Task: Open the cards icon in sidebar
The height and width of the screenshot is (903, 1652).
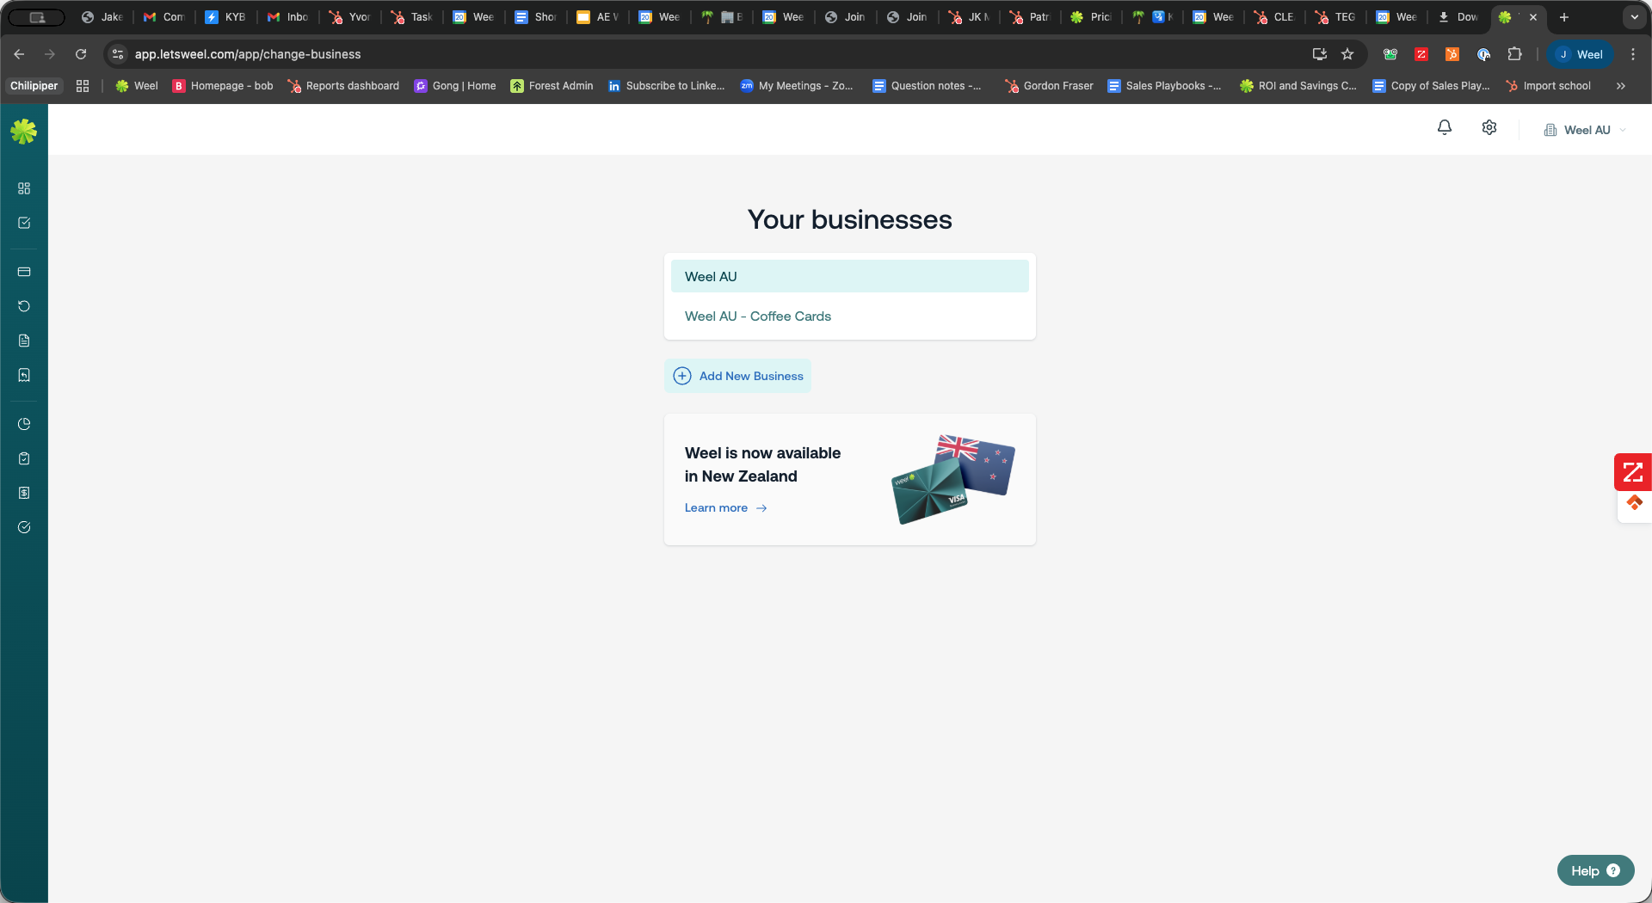Action: coord(24,272)
